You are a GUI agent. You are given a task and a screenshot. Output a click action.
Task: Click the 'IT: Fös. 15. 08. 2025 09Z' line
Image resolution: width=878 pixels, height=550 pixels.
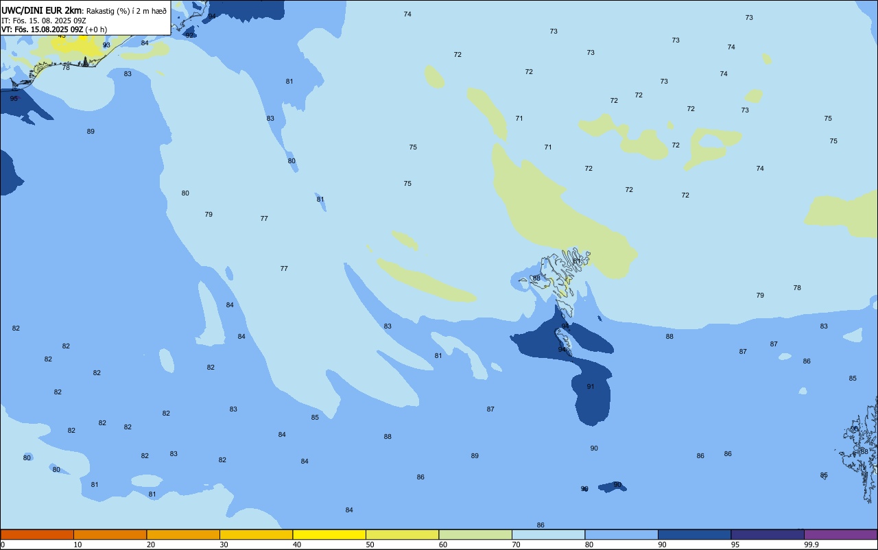[43, 20]
